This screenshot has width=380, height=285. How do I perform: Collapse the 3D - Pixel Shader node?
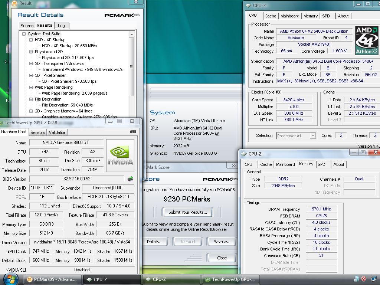tap(31, 75)
